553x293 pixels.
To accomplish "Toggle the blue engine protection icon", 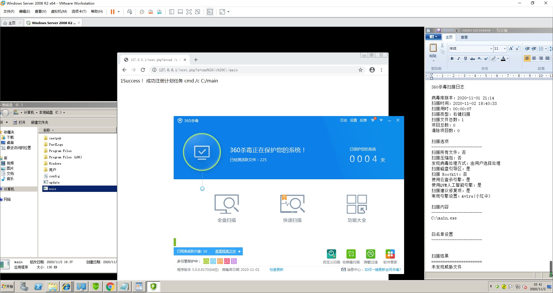I will (213, 261).
